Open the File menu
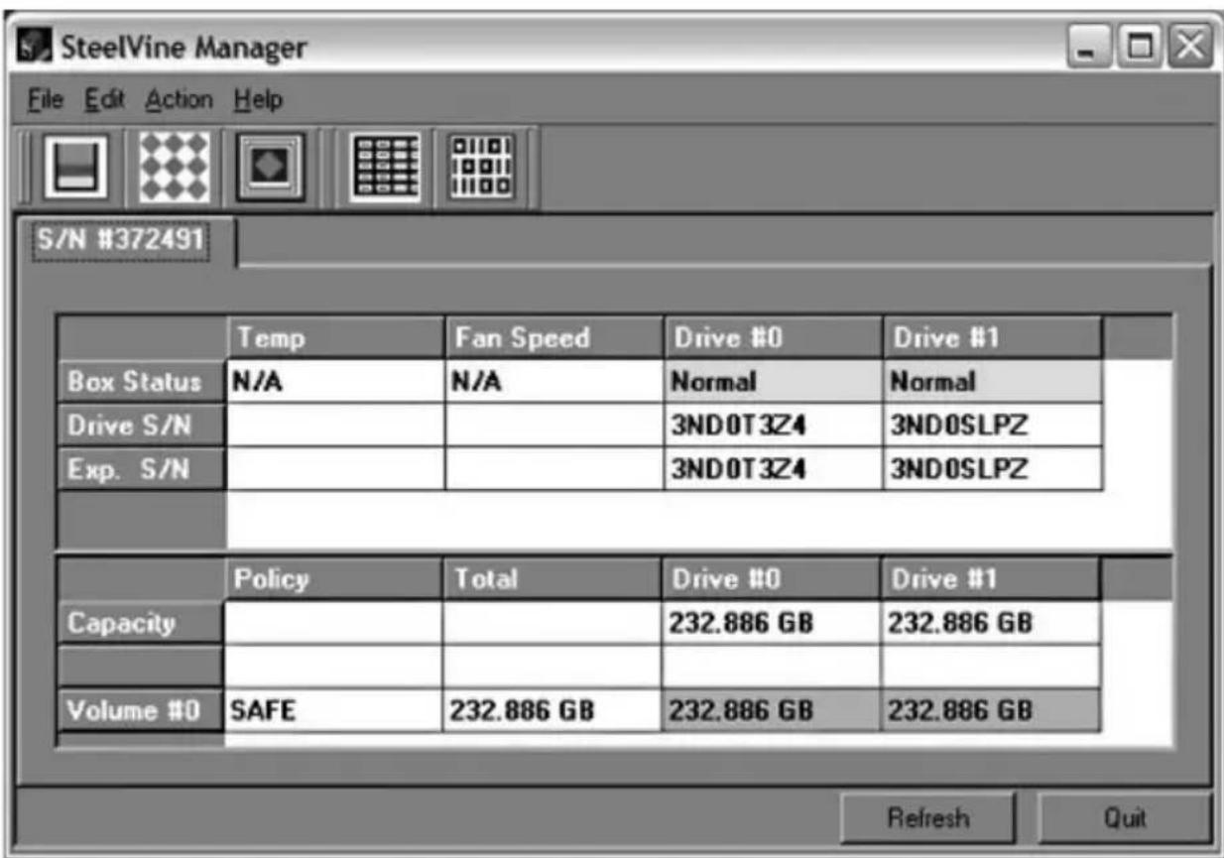The image size is (1224, 858). tap(46, 100)
